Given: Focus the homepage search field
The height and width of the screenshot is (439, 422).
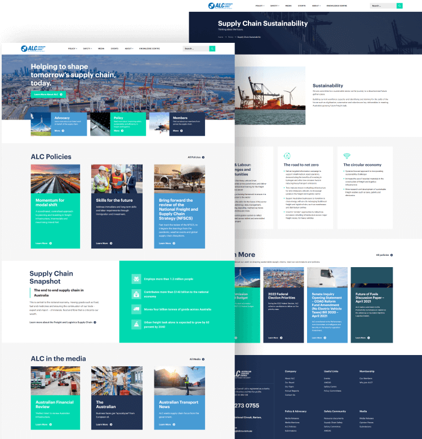Looking at the screenshot, I should tap(196, 48).
